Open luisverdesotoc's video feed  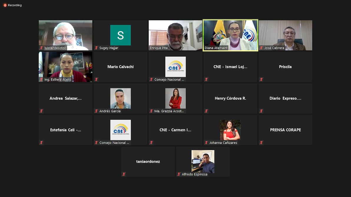click(x=65, y=35)
